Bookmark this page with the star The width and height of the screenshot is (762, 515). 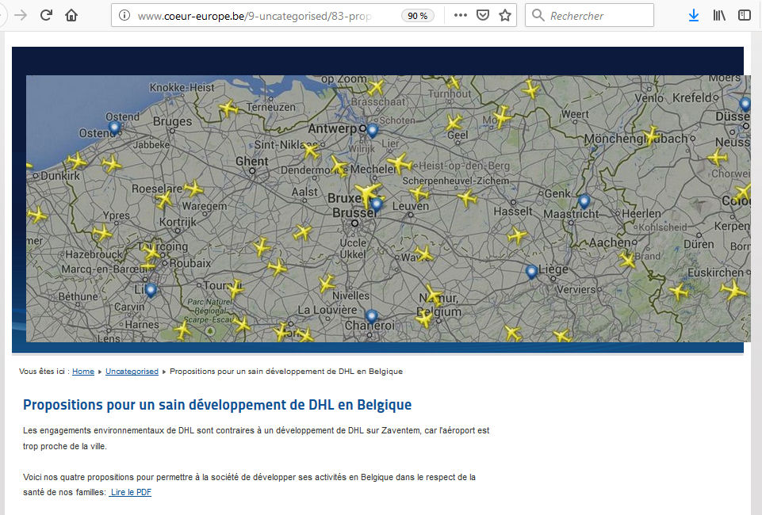click(x=505, y=16)
